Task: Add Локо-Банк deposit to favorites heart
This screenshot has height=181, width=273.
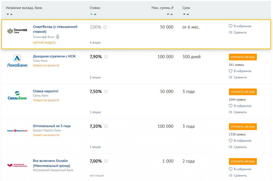Action: [230, 71]
